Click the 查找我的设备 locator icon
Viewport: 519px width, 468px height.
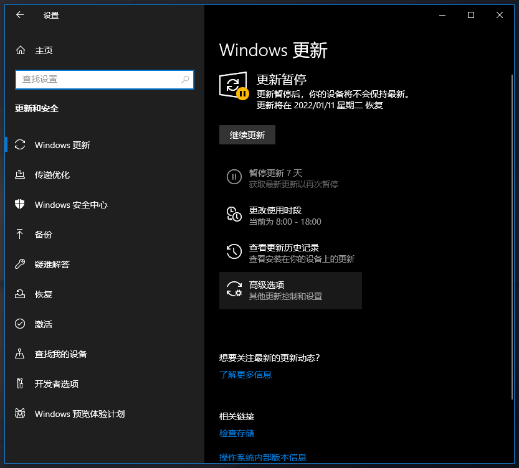click(20, 353)
